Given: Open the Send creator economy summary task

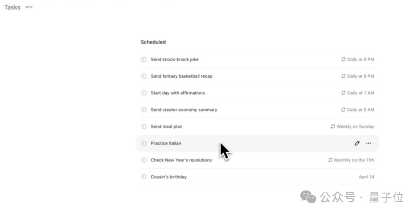Looking at the screenshot, I should (184, 110).
